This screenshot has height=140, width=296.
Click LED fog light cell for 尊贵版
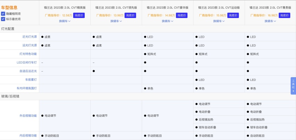click(253, 80)
